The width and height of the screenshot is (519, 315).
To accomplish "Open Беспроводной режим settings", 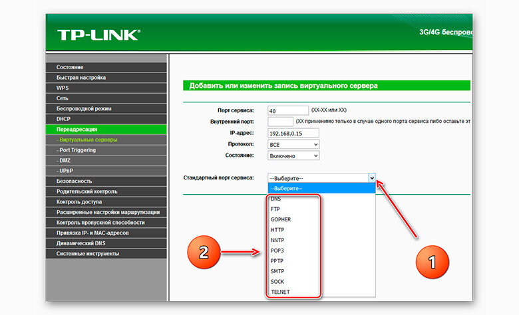I will click(x=106, y=108).
